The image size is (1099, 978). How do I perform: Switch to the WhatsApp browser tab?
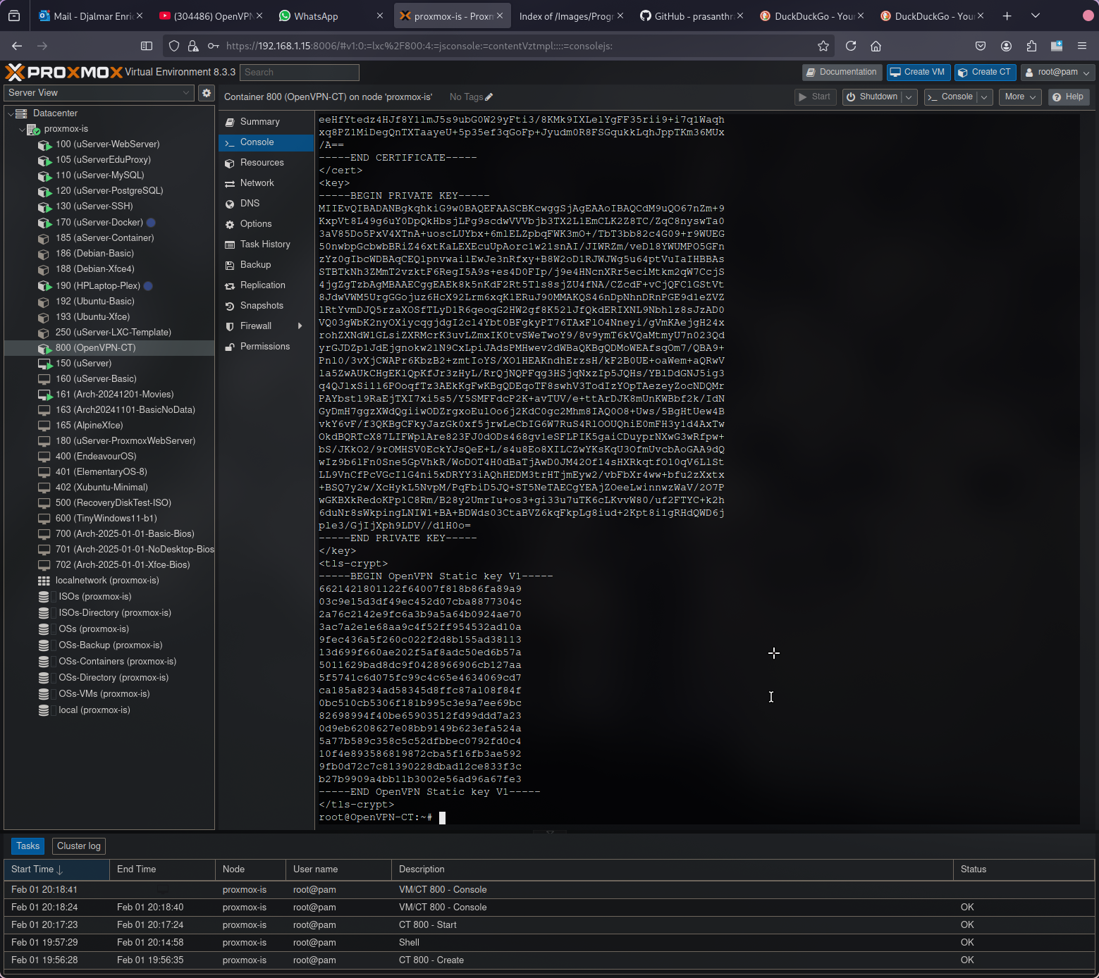tap(316, 16)
